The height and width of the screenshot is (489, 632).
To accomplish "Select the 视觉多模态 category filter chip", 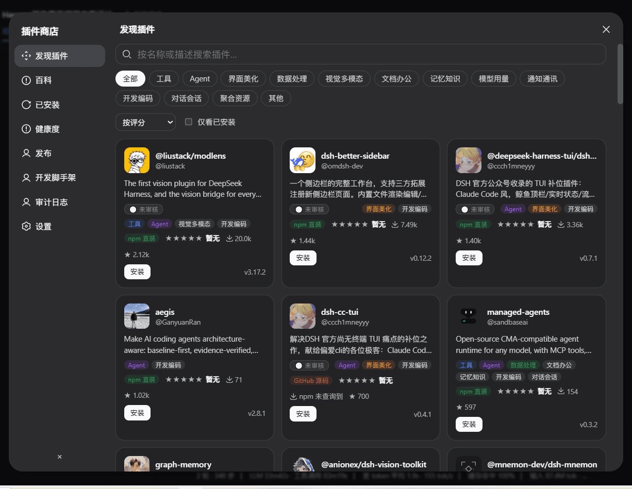I will click(x=344, y=79).
